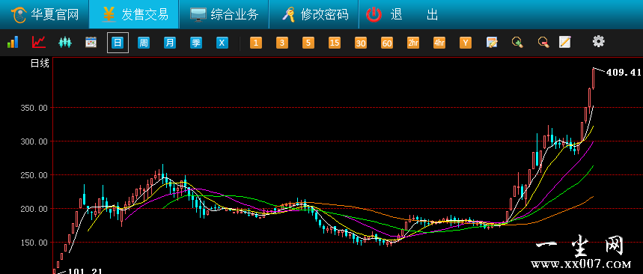
Task: Click 修改密码 to change password
Action: (314, 15)
